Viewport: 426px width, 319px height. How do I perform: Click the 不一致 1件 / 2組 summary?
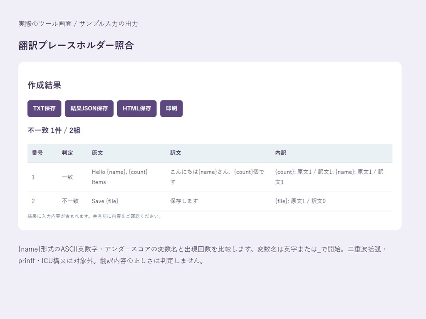click(x=54, y=130)
